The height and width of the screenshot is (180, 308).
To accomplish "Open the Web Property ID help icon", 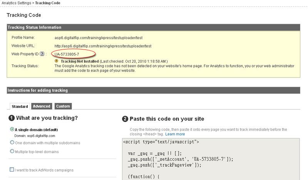I will (42, 54).
